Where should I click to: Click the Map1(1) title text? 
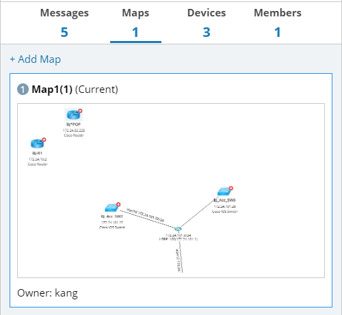pos(52,90)
